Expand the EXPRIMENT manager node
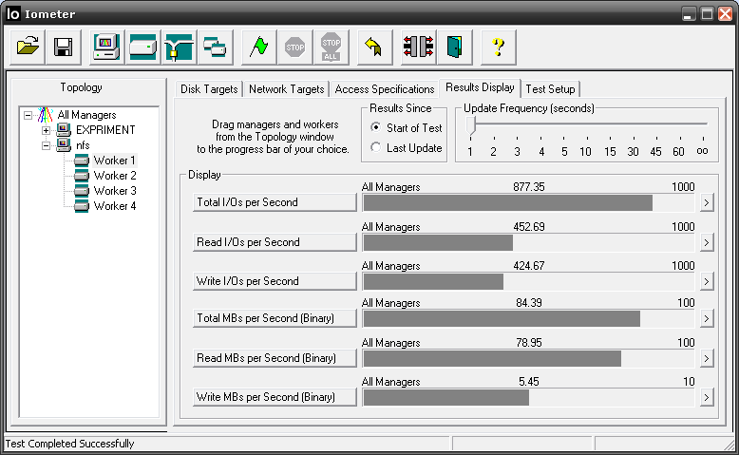739x455 pixels. pos(46,130)
